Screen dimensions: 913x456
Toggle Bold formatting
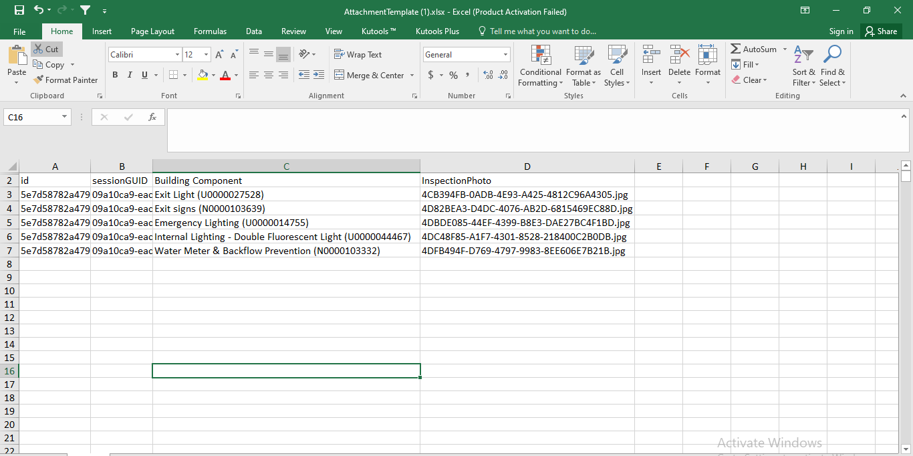[x=115, y=76]
